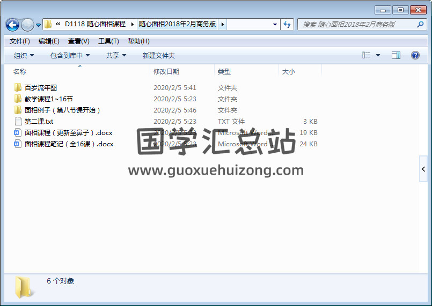This screenshot has height=306, width=432.
Task: Expand the double chevron in address path
Action: point(58,24)
